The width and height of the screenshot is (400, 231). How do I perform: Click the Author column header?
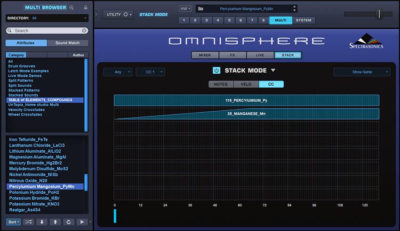[x=78, y=55]
